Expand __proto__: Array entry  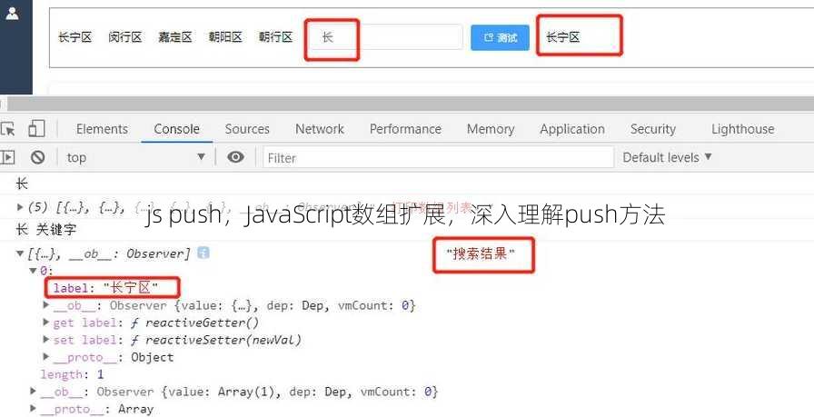(34, 409)
